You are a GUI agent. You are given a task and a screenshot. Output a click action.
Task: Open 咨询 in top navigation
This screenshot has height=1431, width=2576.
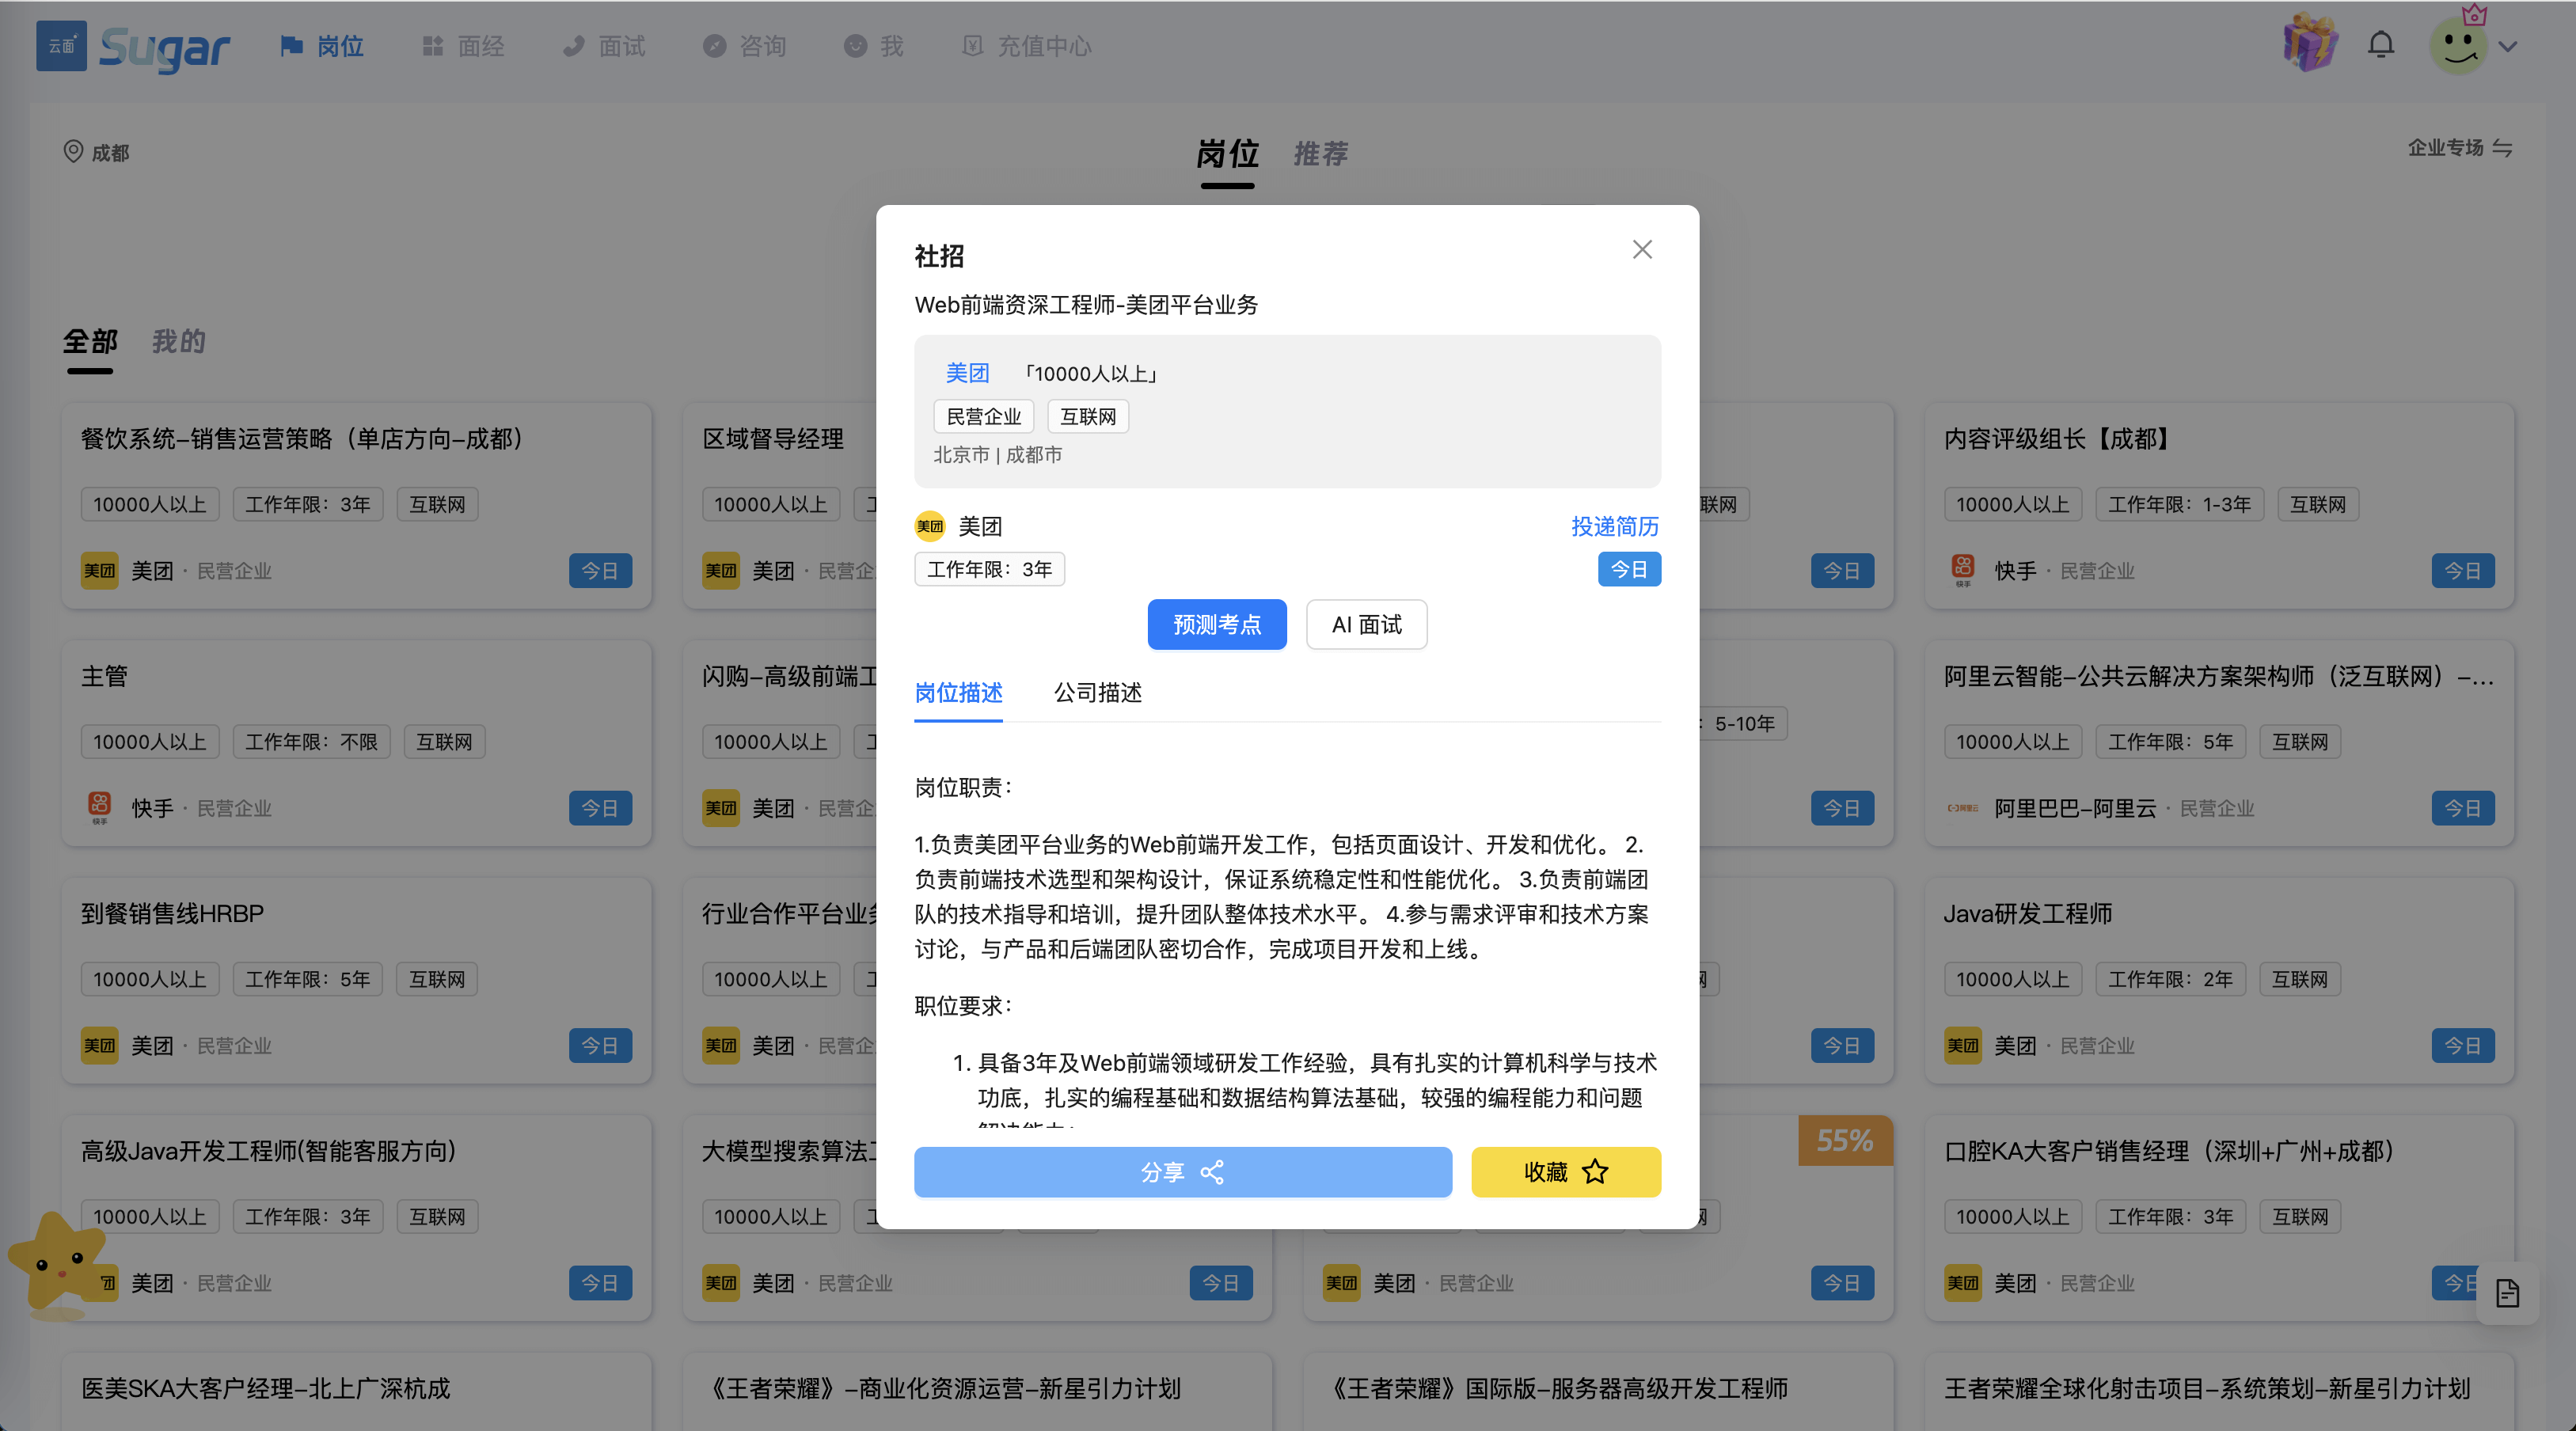[x=745, y=46]
